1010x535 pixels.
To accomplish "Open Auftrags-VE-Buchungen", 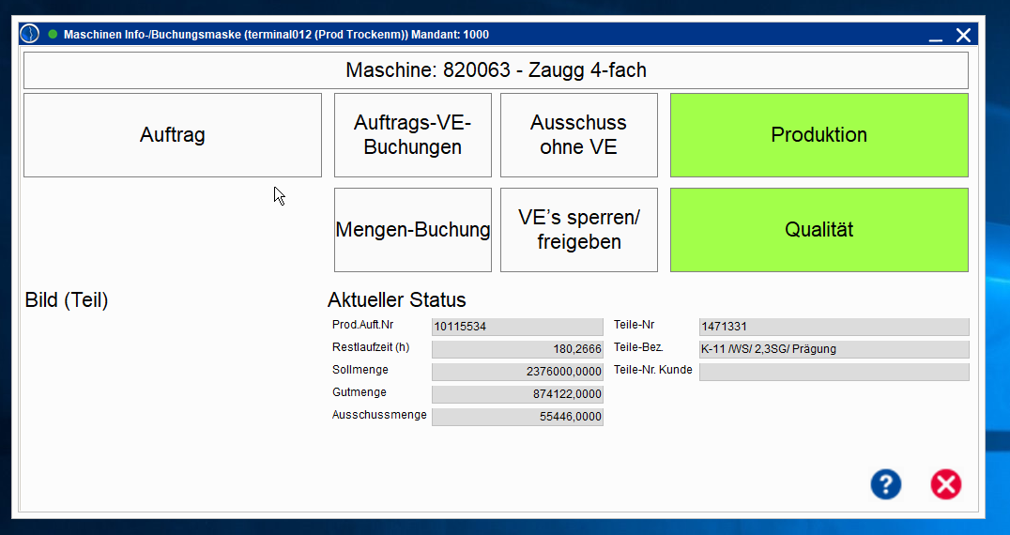I will tap(412, 135).
